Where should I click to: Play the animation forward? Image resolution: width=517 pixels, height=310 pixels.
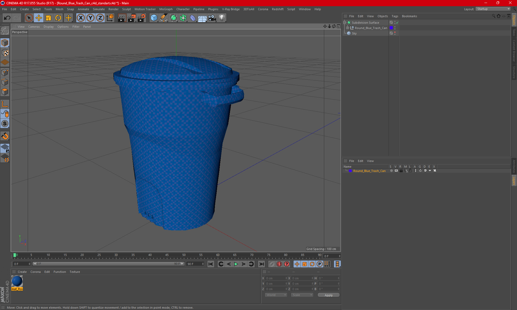click(x=236, y=264)
